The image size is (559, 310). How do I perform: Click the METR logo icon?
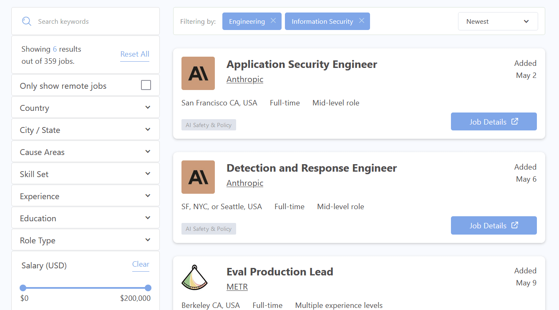click(195, 277)
